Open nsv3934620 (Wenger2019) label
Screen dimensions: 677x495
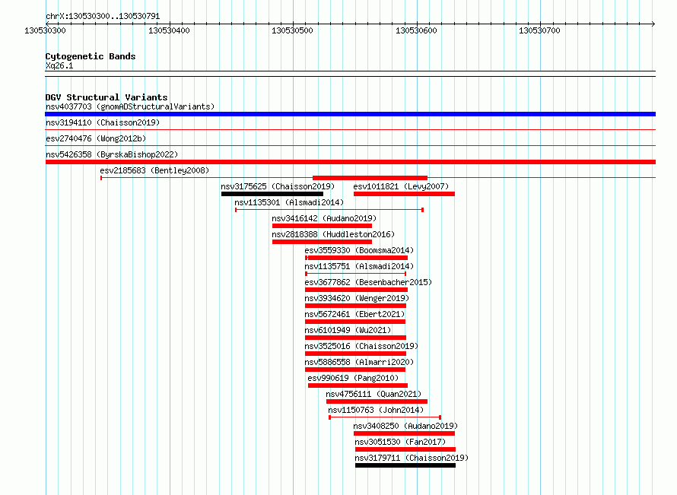357,298
